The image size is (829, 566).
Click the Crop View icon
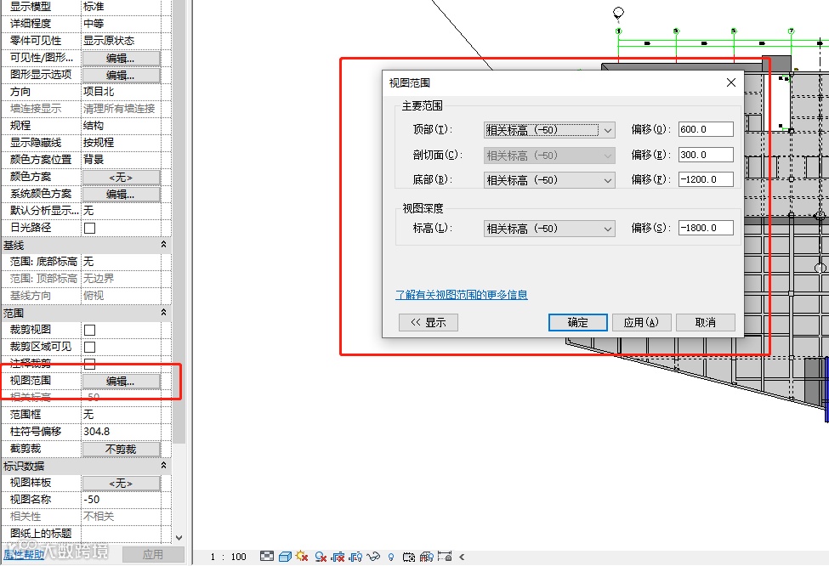pyautogui.click(x=338, y=557)
